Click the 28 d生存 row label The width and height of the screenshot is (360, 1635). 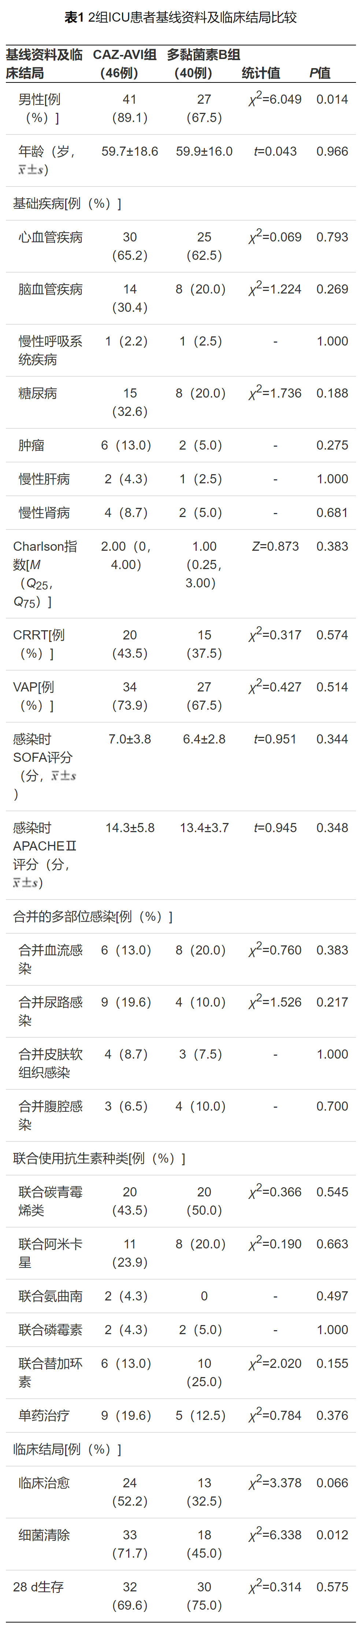(38, 1587)
